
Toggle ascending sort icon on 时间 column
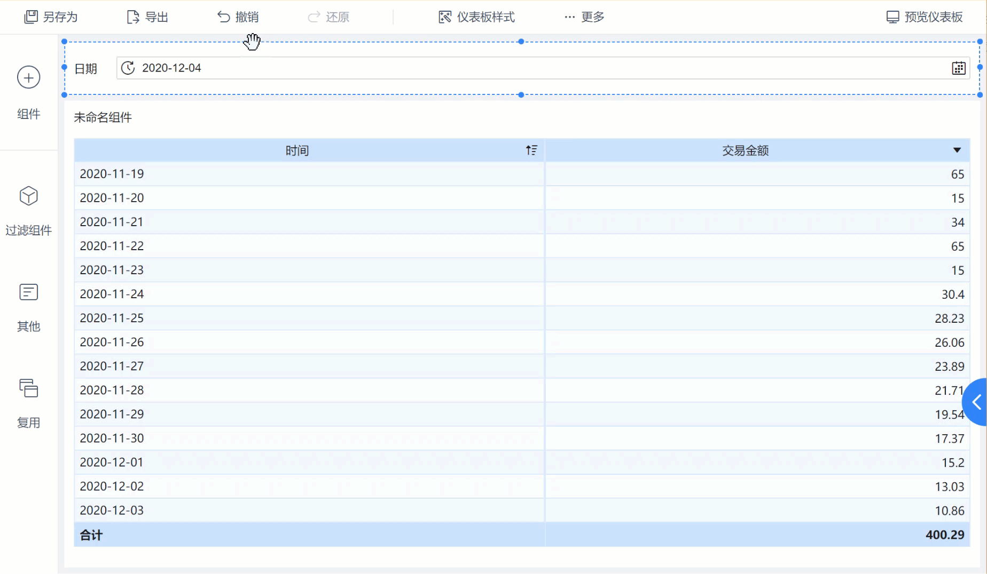tap(531, 150)
